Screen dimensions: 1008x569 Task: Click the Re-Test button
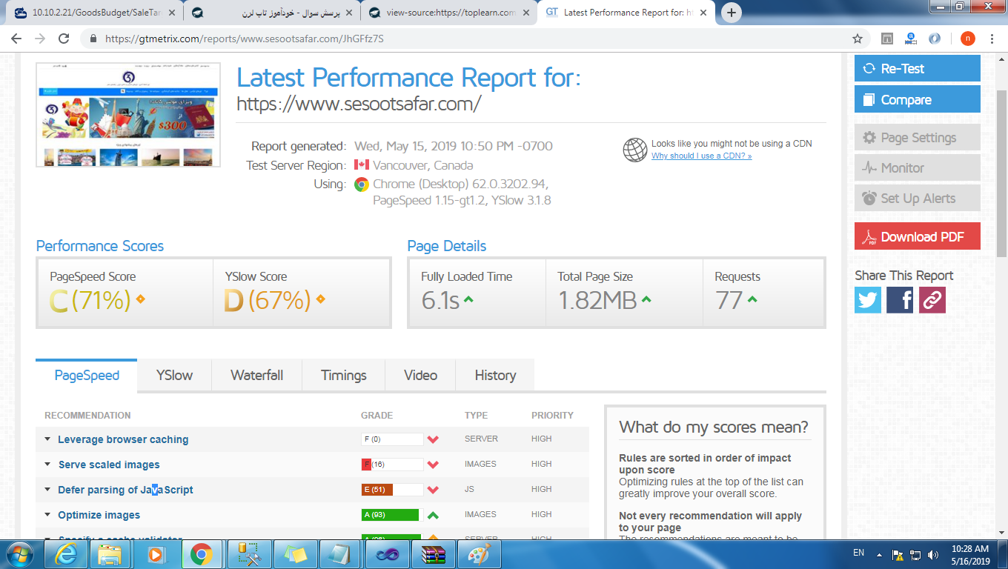[917, 69]
